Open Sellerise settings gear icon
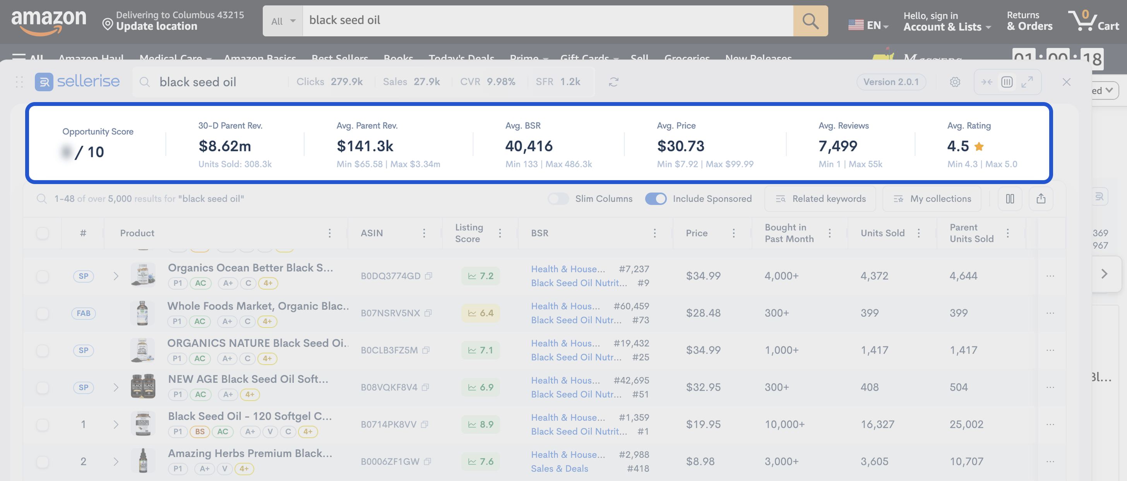 (955, 82)
